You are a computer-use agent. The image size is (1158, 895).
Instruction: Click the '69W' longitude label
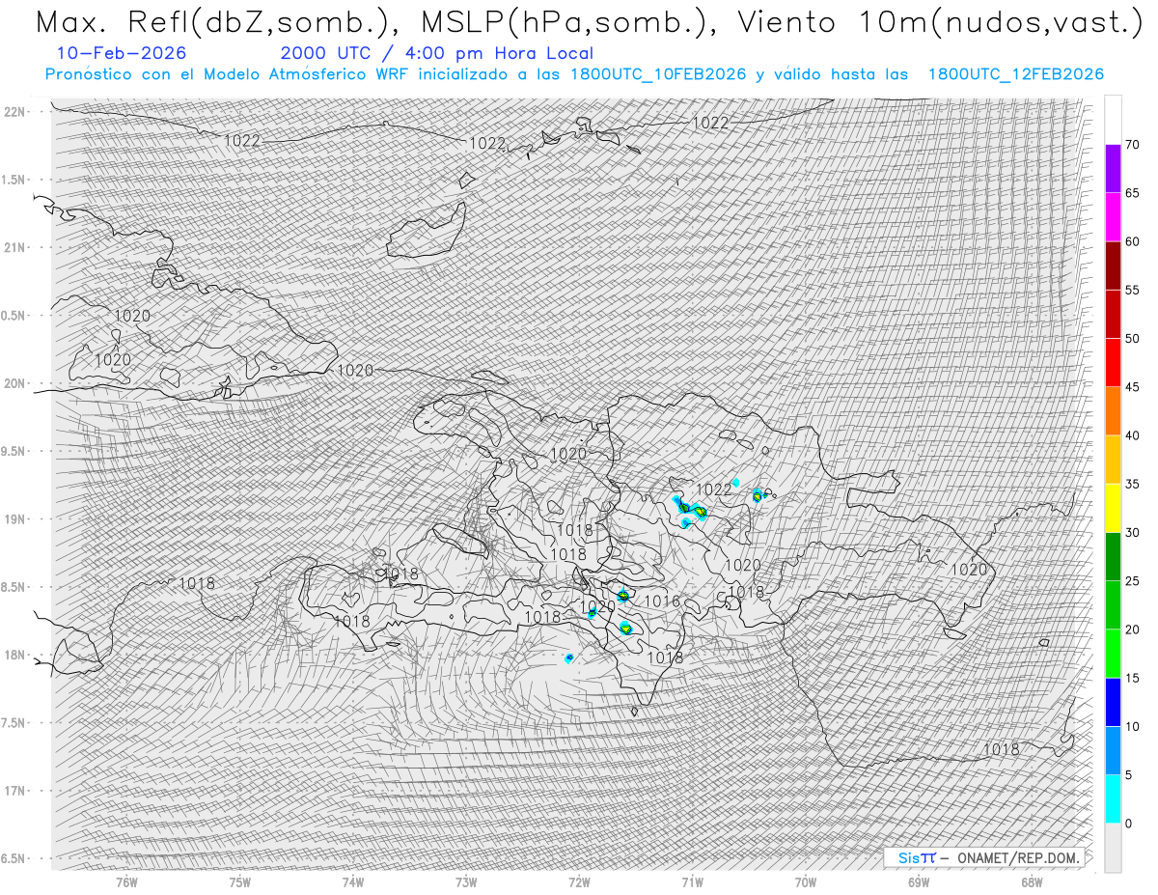(918, 881)
